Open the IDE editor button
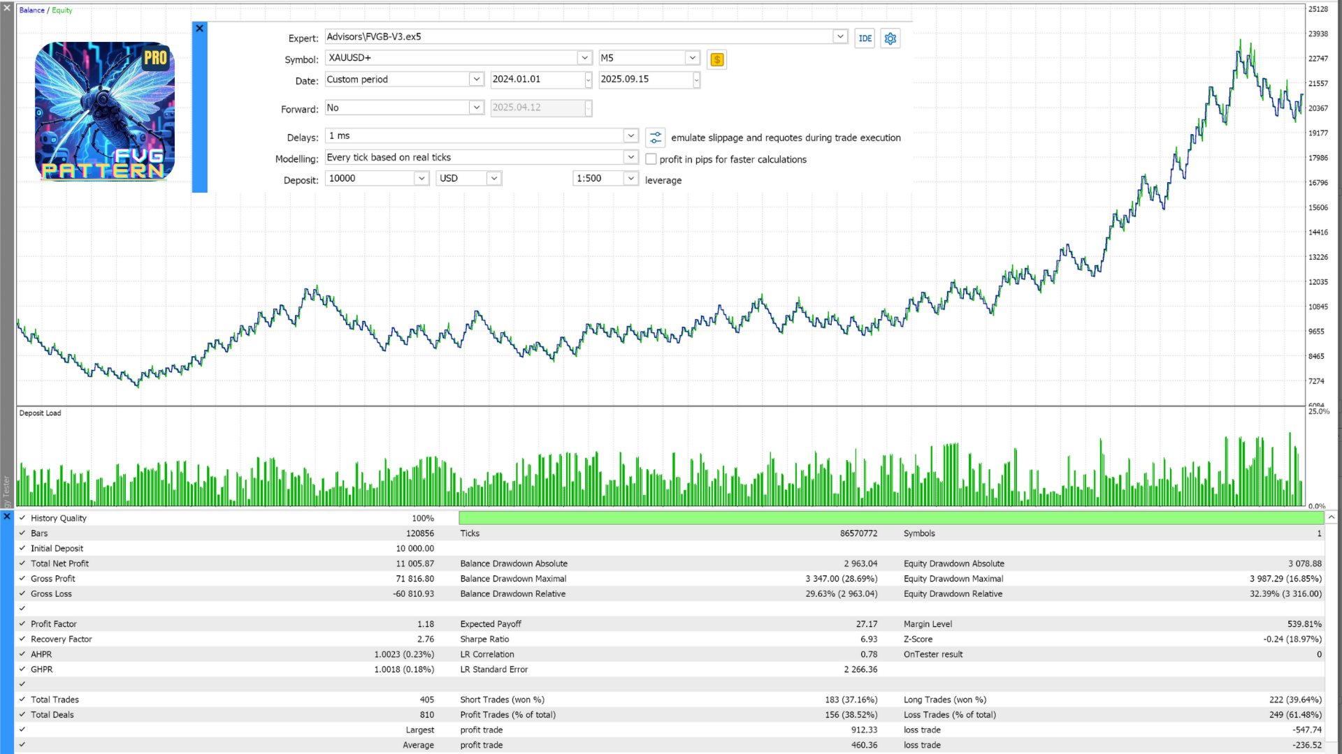Screen dimensions: 1342x754 pos(865,38)
